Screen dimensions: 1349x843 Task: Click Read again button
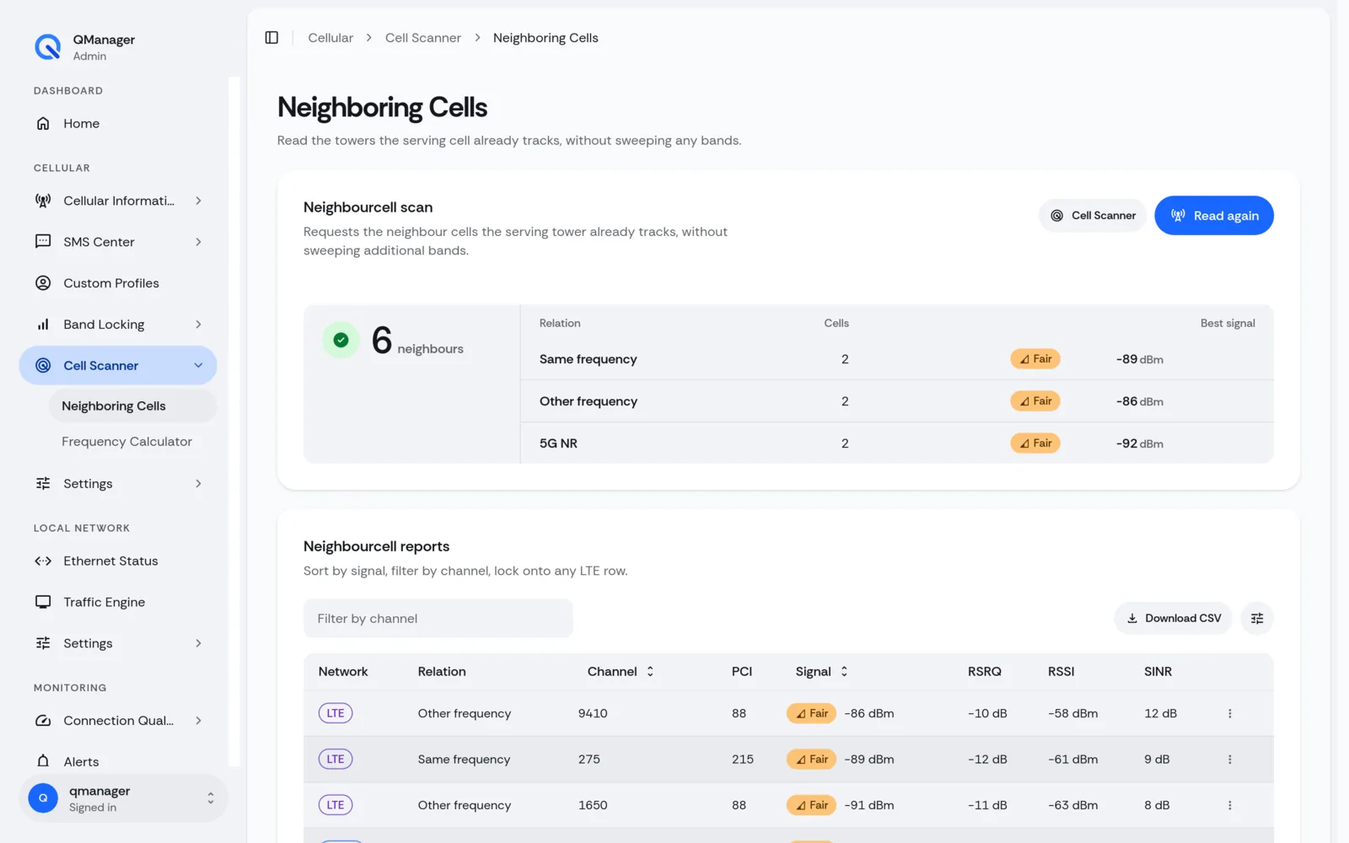[1213, 216]
